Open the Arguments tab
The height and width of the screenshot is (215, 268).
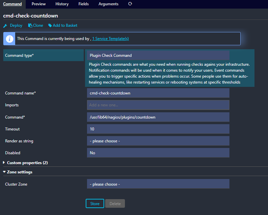point(108,4)
